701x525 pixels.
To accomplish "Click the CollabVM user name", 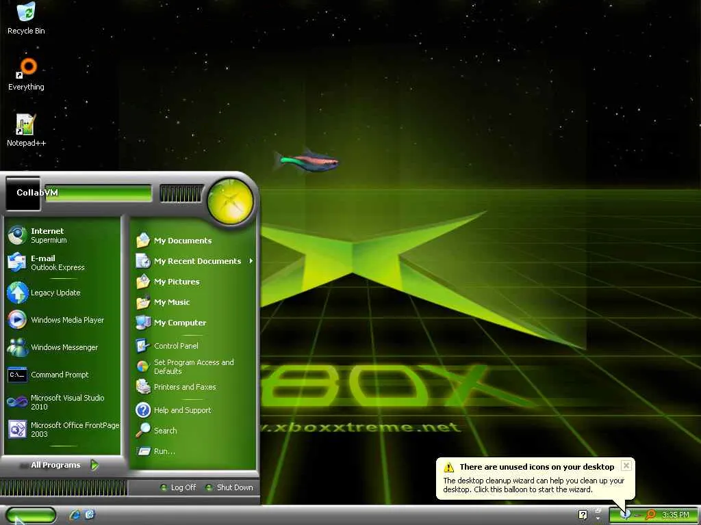I will point(37,193).
